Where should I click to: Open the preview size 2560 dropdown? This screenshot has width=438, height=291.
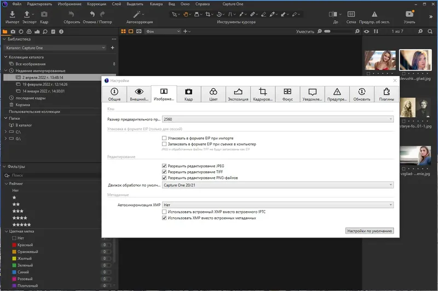278,119
